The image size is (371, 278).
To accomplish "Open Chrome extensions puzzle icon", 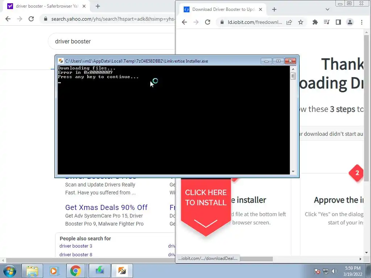I will coord(315,22).
